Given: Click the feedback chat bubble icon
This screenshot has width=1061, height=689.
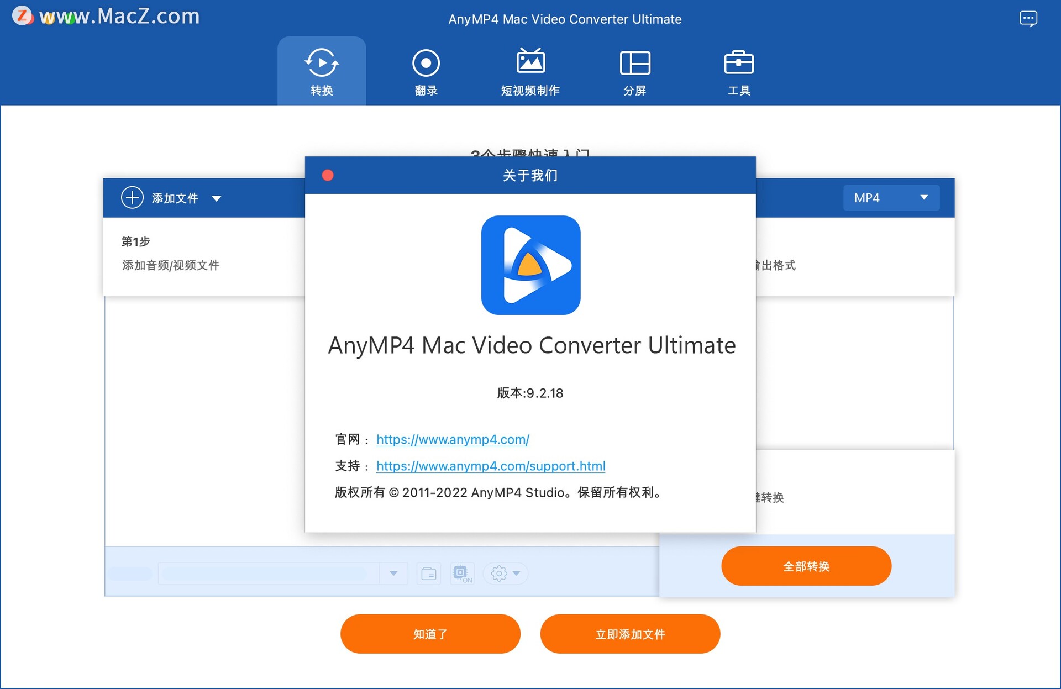Looking at the screenshot, I should click(1028, 18).
